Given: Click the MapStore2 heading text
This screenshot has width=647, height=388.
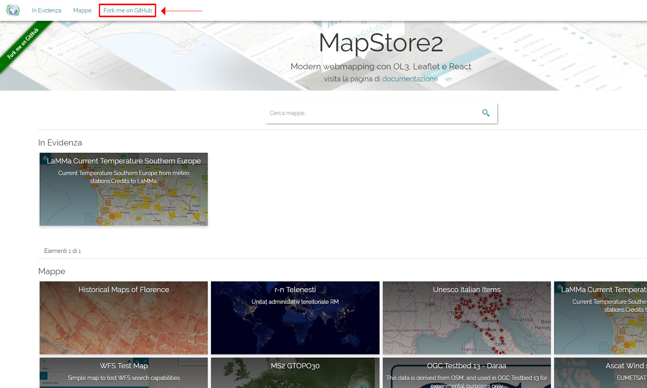Looking at the screenshot, I should click(x=381, y=43).
